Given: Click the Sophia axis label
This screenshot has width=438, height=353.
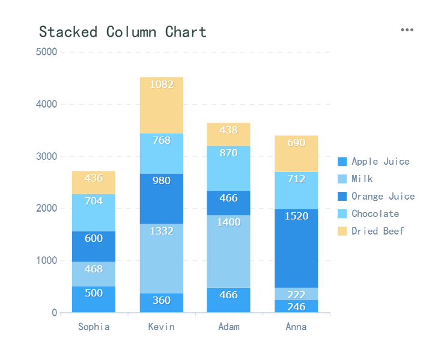Looking at the screenshot, I should pos(94,327).
